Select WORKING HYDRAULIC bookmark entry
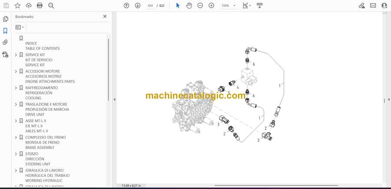Viewport: 391px width, 189px height. tap(44, 180)
